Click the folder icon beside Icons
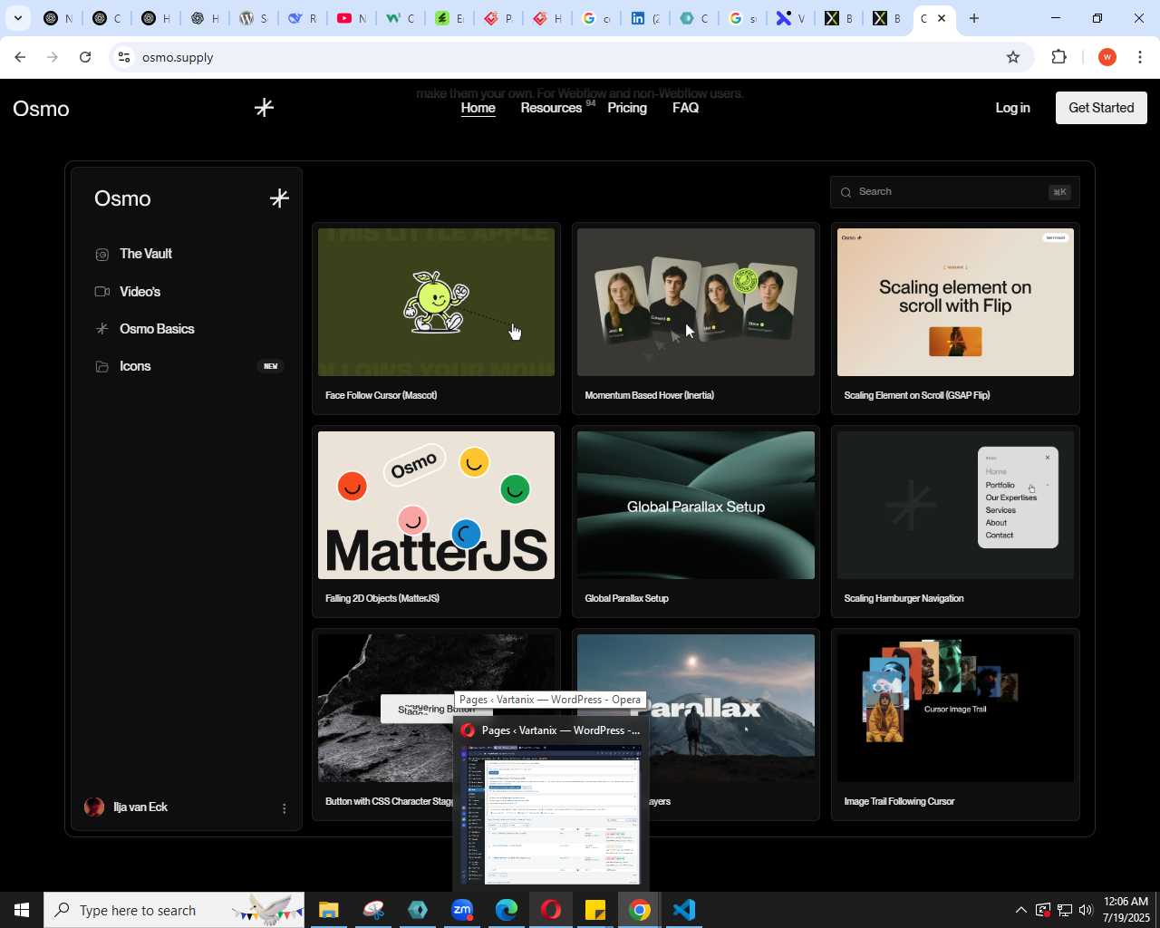Screen dimensions: 1160x928 tap(102, 366)
